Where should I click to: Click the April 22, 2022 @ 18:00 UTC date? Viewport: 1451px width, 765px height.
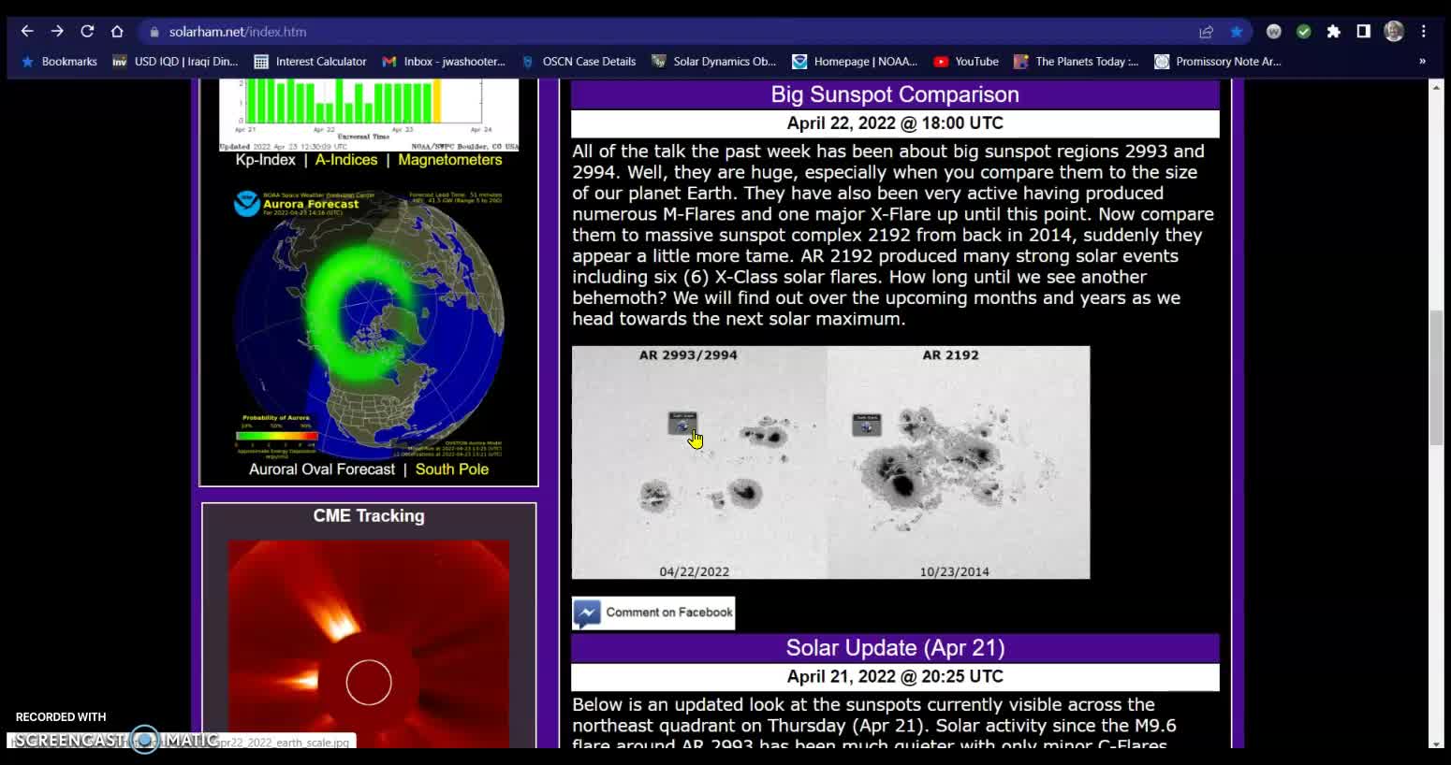coord(895,123)
